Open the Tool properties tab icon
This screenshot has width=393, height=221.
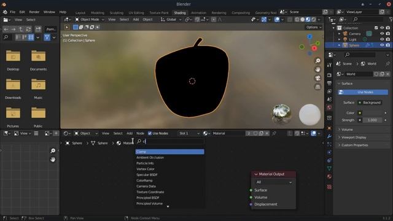[329, 65]
